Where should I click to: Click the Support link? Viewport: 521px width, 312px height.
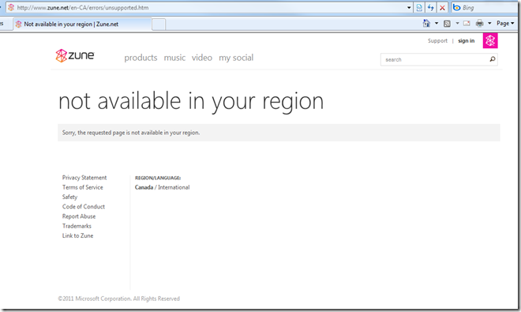(437, 40)
